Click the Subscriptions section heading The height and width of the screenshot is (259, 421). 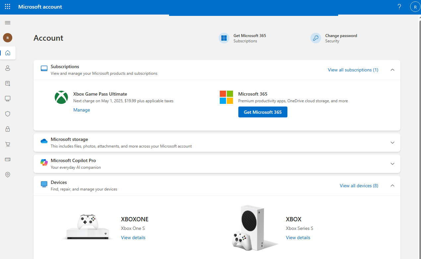pyautogui.click(x=65, y=66)
